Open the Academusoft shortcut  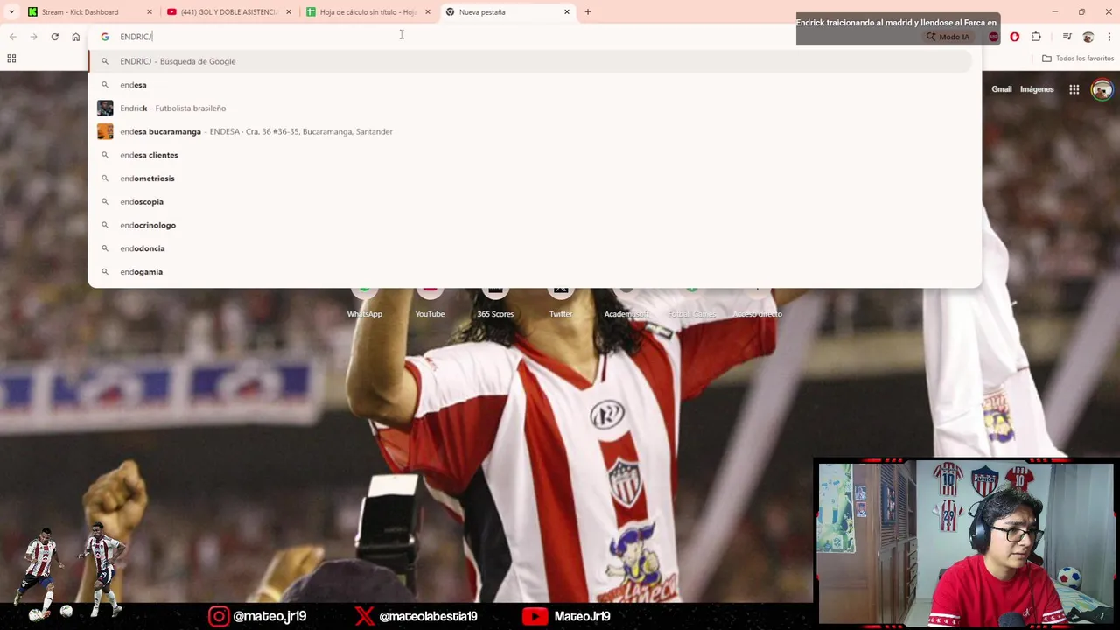click(x=626, y=302)
